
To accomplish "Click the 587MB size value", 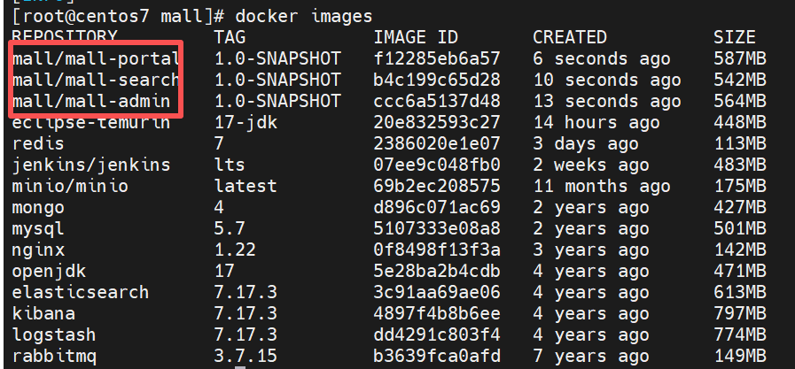I will 740,58.
